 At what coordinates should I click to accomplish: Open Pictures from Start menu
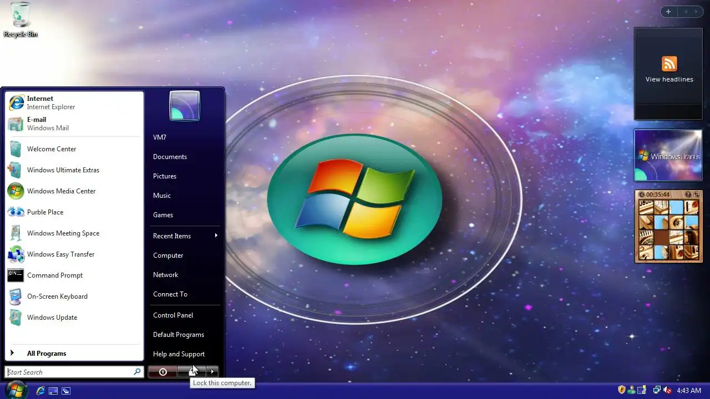[x=185, y=176]
